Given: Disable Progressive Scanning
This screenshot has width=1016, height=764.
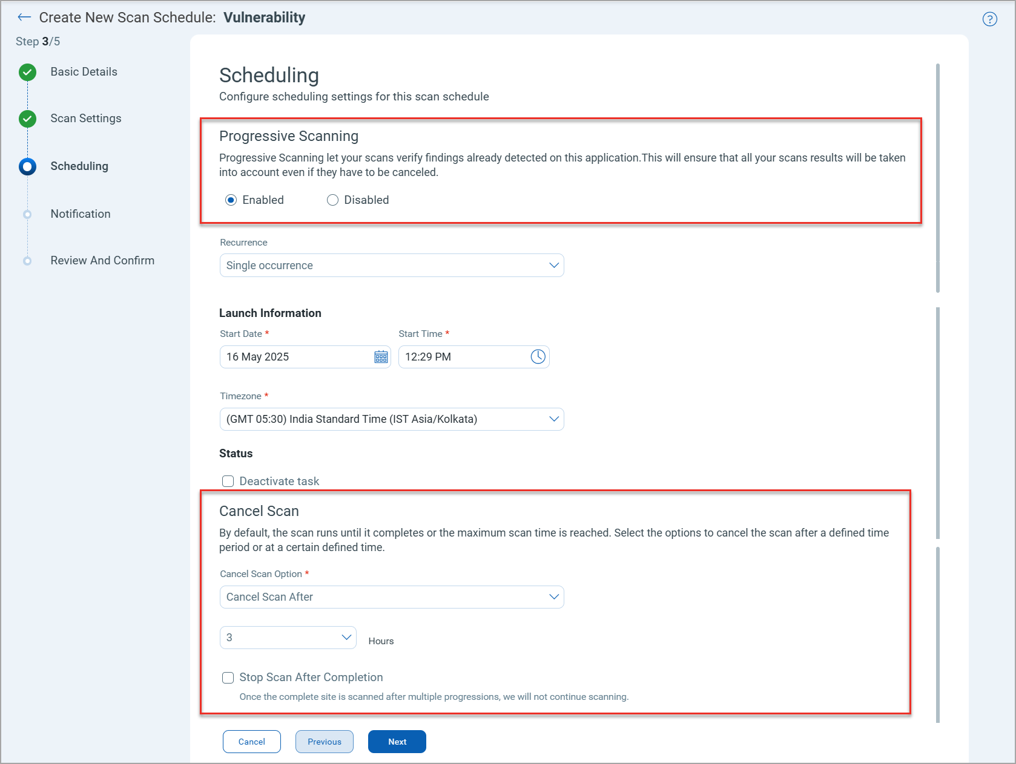Looking at the screenshot, I should pos(332,200).
